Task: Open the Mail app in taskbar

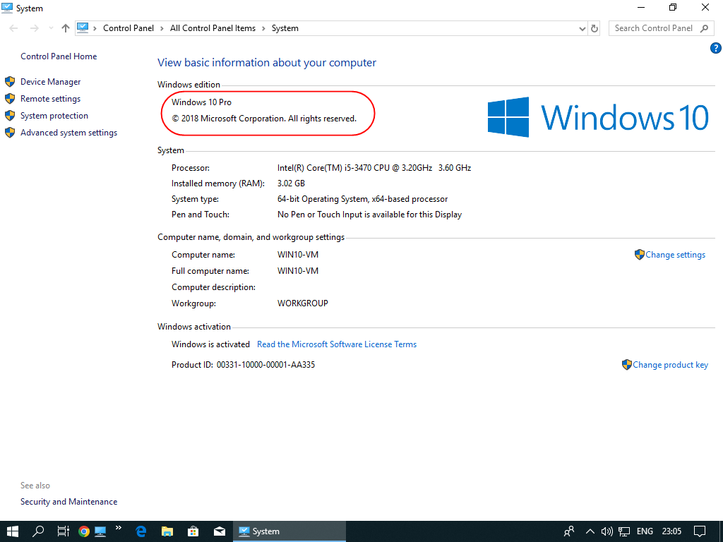Action: [220, 531]
